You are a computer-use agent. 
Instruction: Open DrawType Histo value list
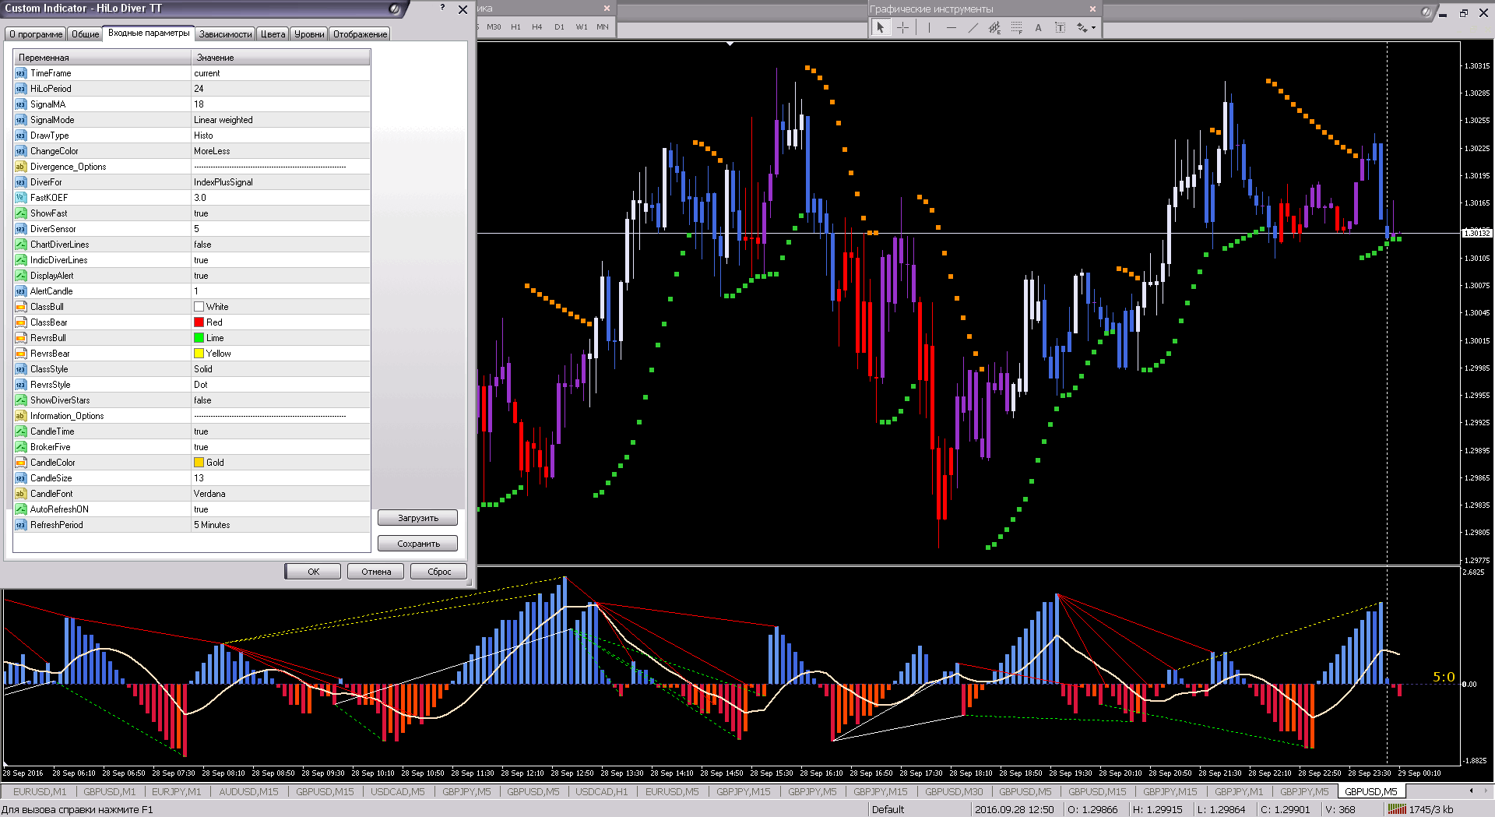pyautogui.click(x=280, y=136)
